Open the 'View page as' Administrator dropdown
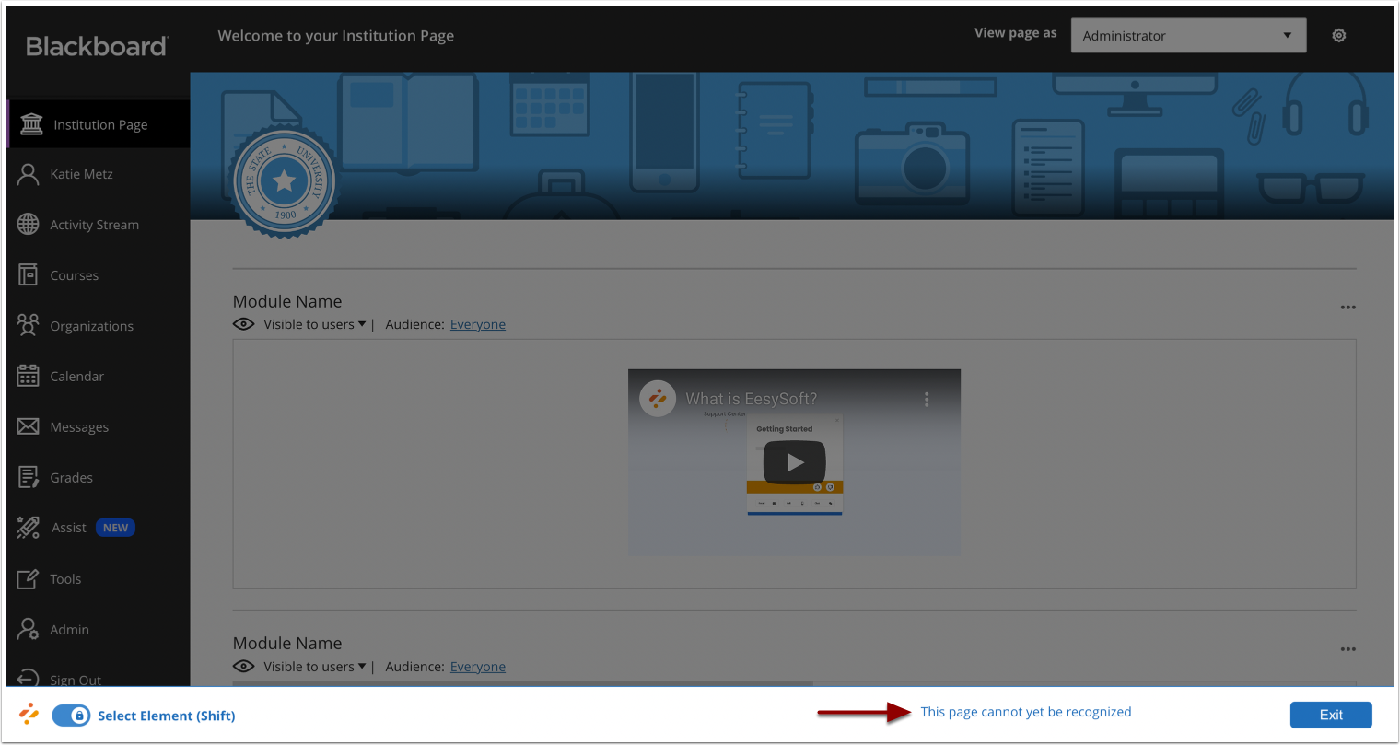 [x=1188, y=35]
